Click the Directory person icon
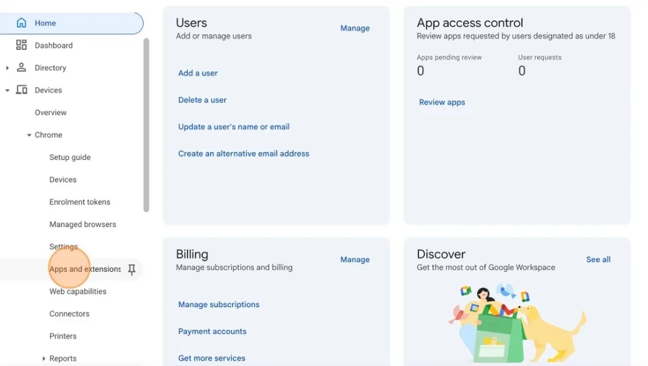The image size is (648, 366). pyautogui.click(x=21, y=67)
